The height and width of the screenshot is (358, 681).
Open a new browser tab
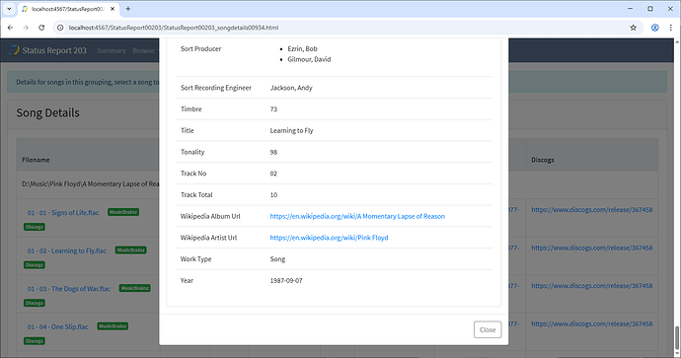coord(128,9)
